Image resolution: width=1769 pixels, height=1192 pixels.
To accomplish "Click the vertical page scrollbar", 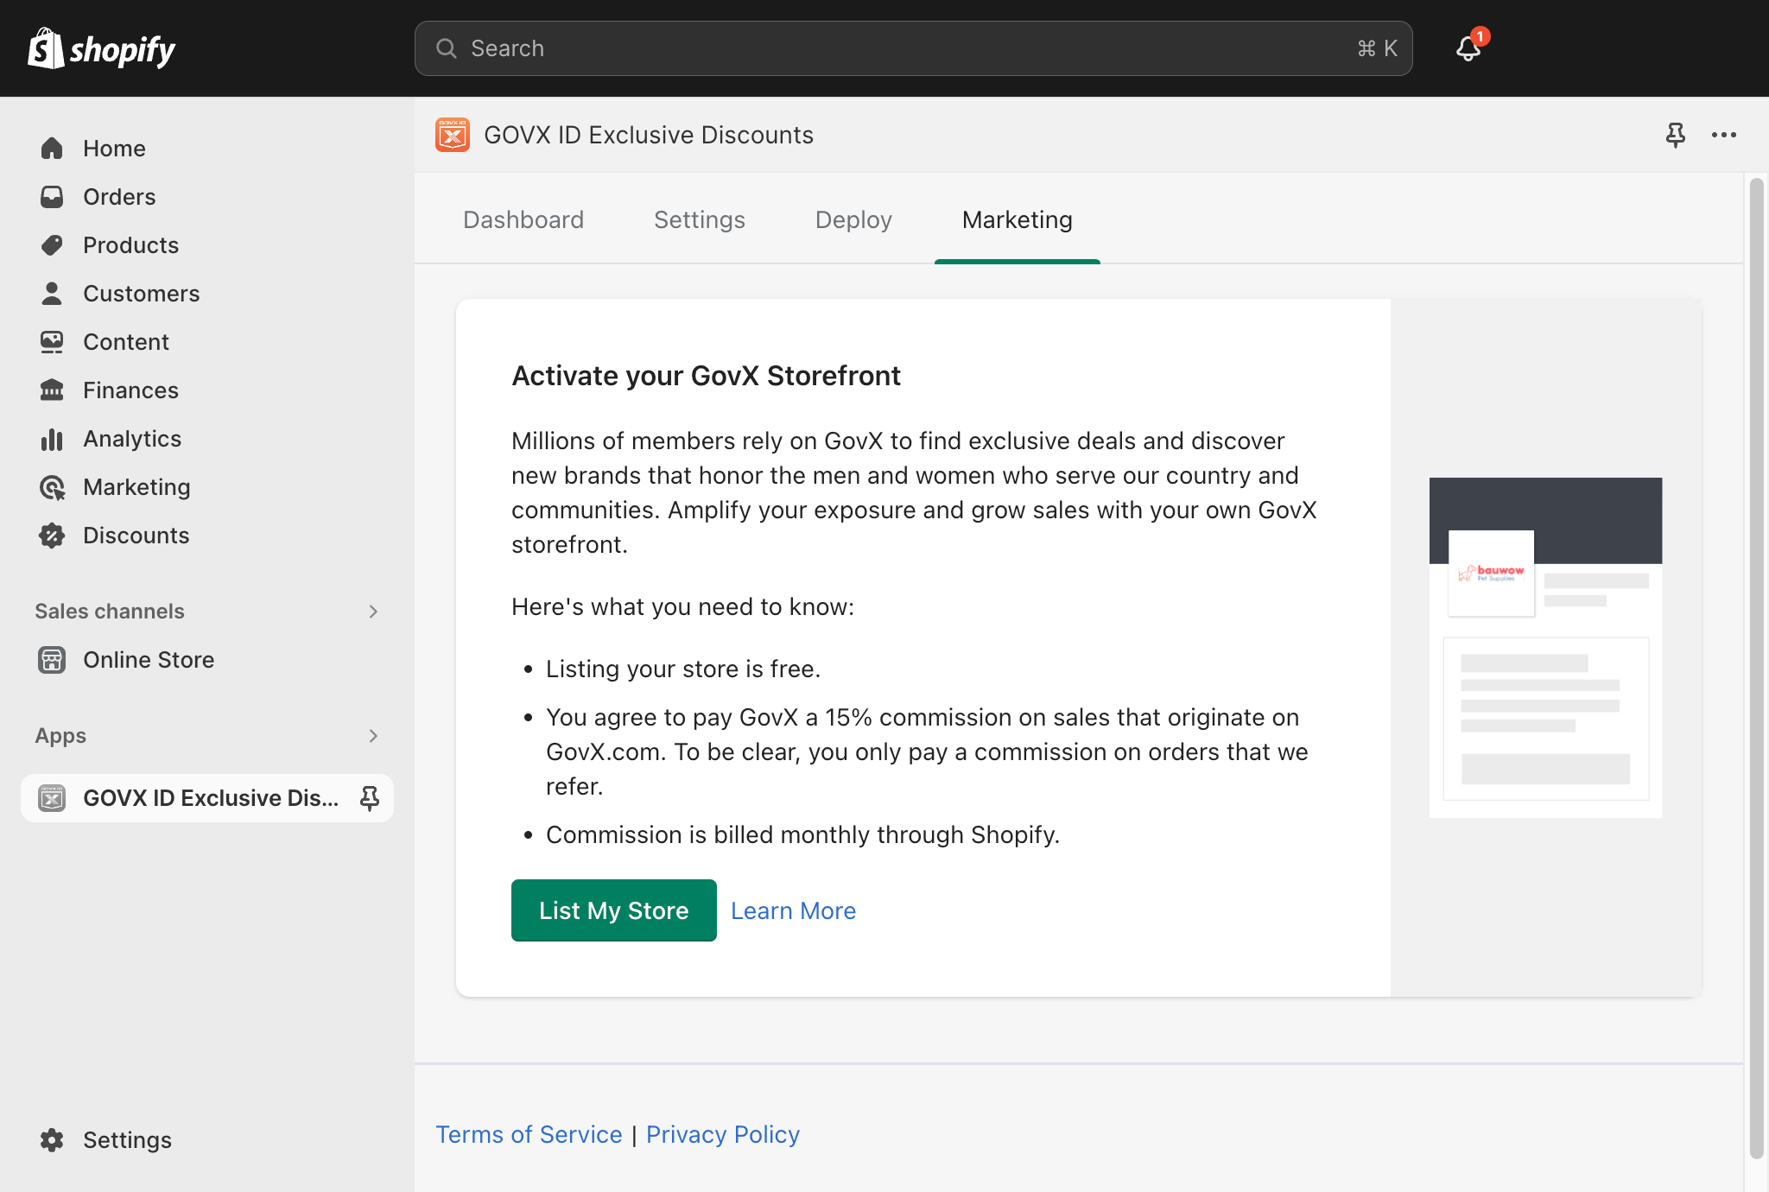I will pos(1756,668).
